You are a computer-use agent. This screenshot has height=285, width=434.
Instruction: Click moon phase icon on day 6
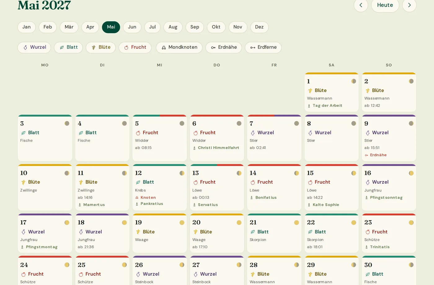coord(239,123)
